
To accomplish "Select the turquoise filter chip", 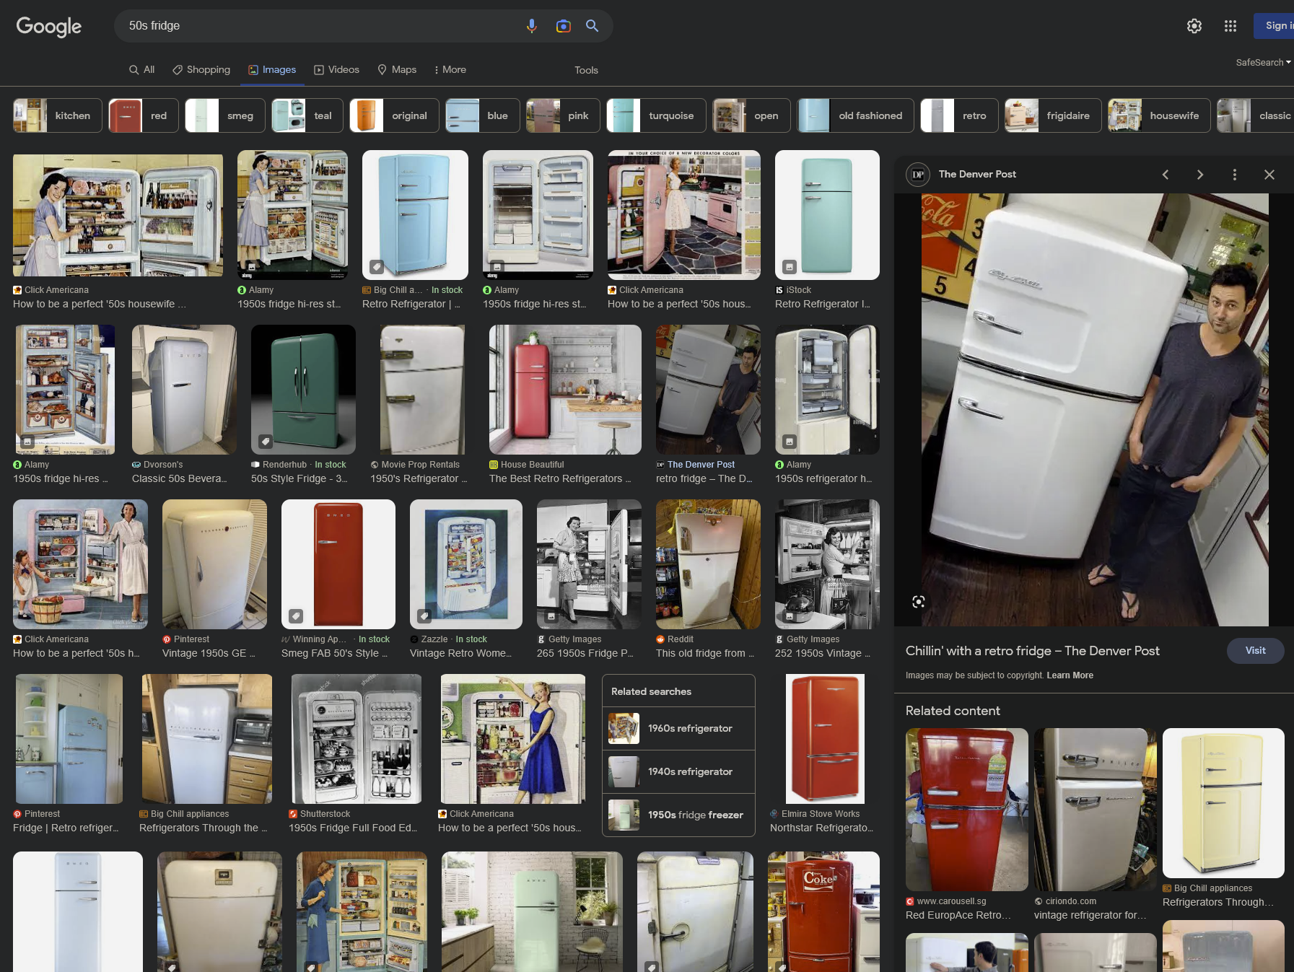I will point(655,115).
